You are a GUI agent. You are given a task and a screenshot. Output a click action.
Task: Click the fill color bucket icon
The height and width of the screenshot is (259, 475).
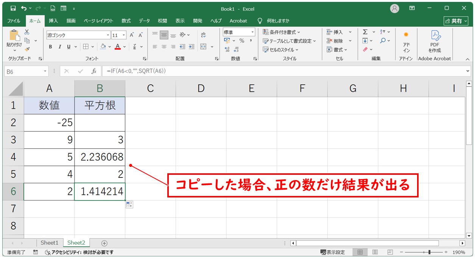coord(103,46)
